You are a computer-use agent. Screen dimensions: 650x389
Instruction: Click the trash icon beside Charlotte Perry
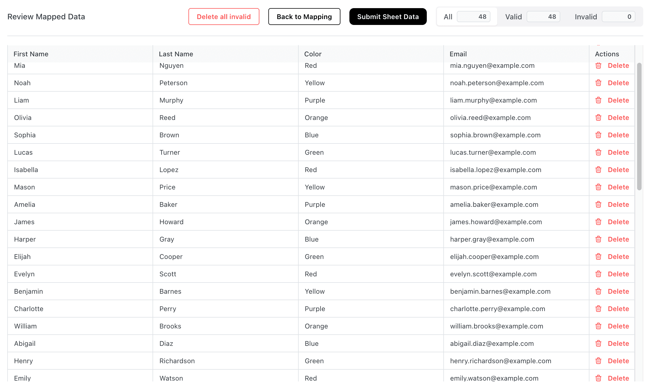click(x=598, y=309)
